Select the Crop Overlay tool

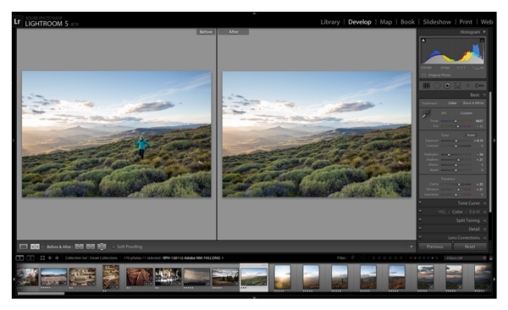click(x=427, y=86)
